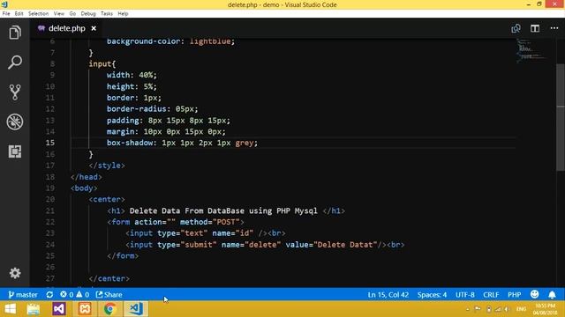
Task: Open the Search view in activity bar
Action: [15, 63]
